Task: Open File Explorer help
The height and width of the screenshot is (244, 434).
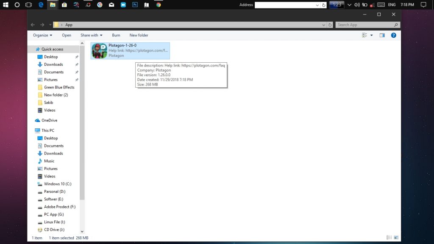Action: click(393, 35)
